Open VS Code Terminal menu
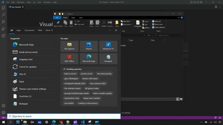This screenshot has height=125, width=223. (47, 2)
